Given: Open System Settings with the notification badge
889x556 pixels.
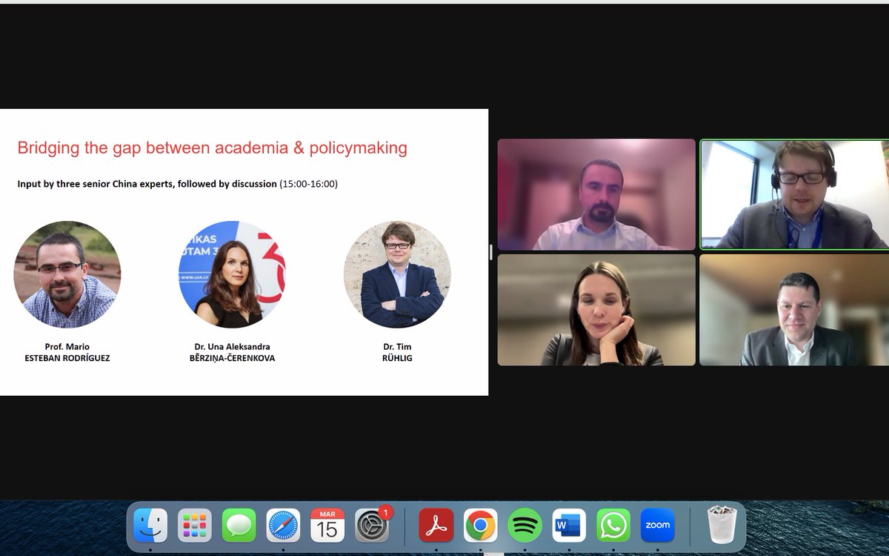Looking at the screenshot, I should coord(372,525).
